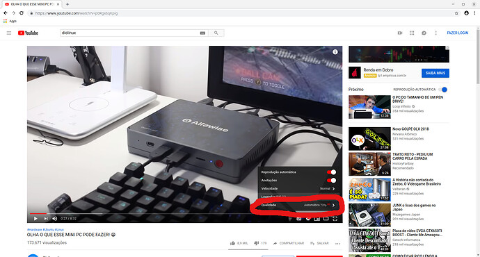
Task: Skip to the next video
Action: point(46,219)
